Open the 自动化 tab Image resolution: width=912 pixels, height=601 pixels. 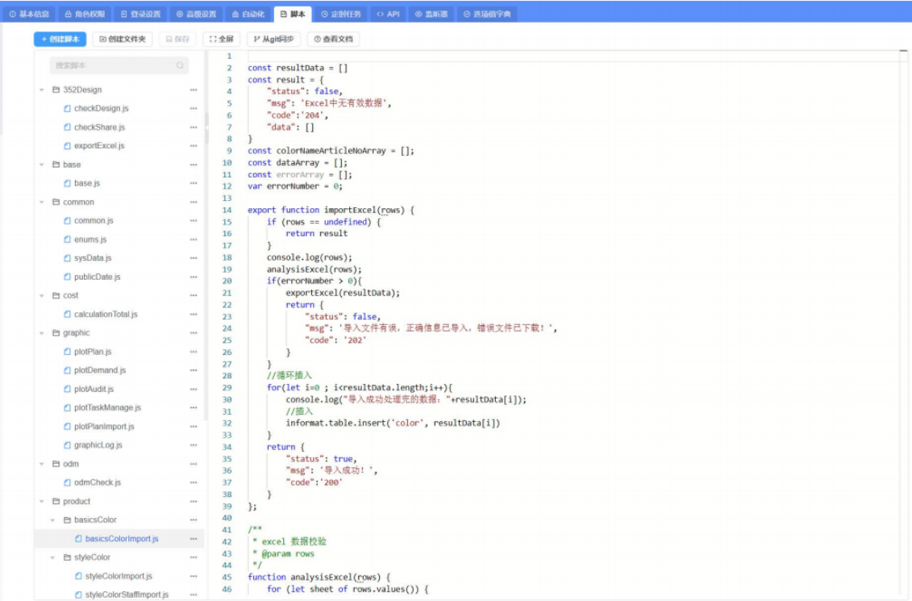click(x=248, y=14)
